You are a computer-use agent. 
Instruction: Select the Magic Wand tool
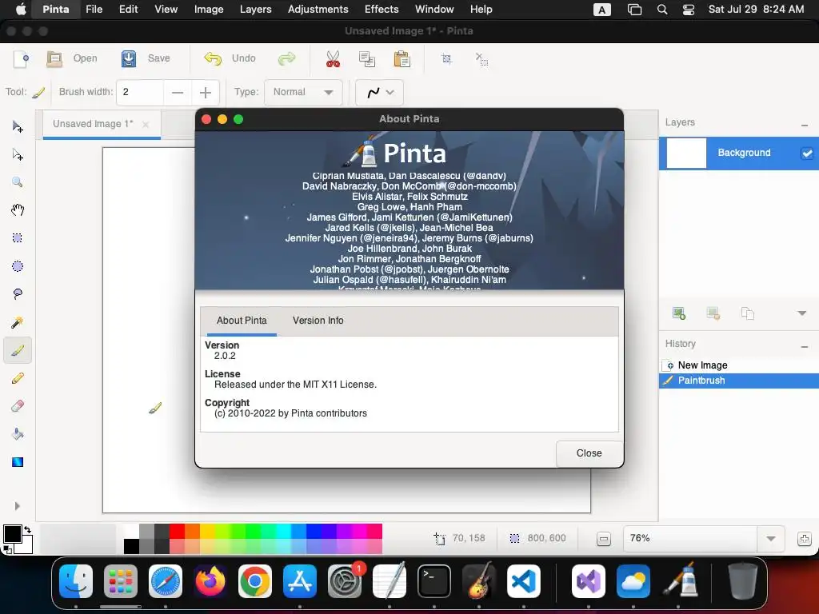(x=18, y=322)
